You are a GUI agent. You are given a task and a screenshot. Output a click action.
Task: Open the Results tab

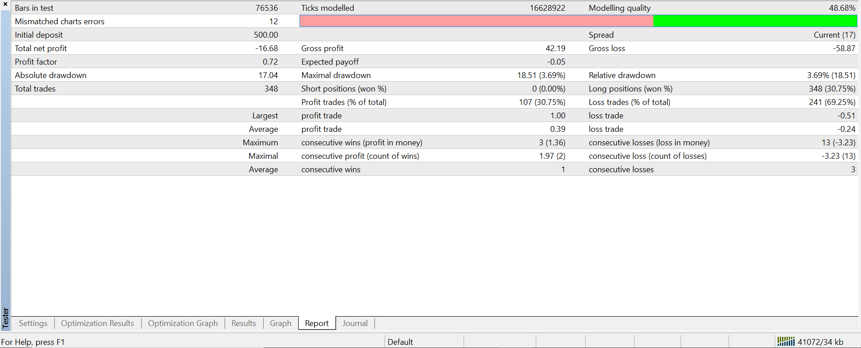(244, 323)
